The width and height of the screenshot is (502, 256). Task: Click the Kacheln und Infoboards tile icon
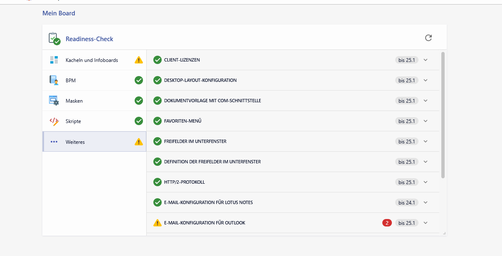tap(54, 60)
